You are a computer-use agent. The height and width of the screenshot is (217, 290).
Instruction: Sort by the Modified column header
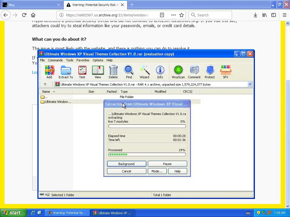166,92
